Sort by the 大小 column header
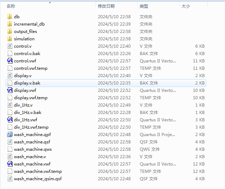 click(x=186, y=6)
